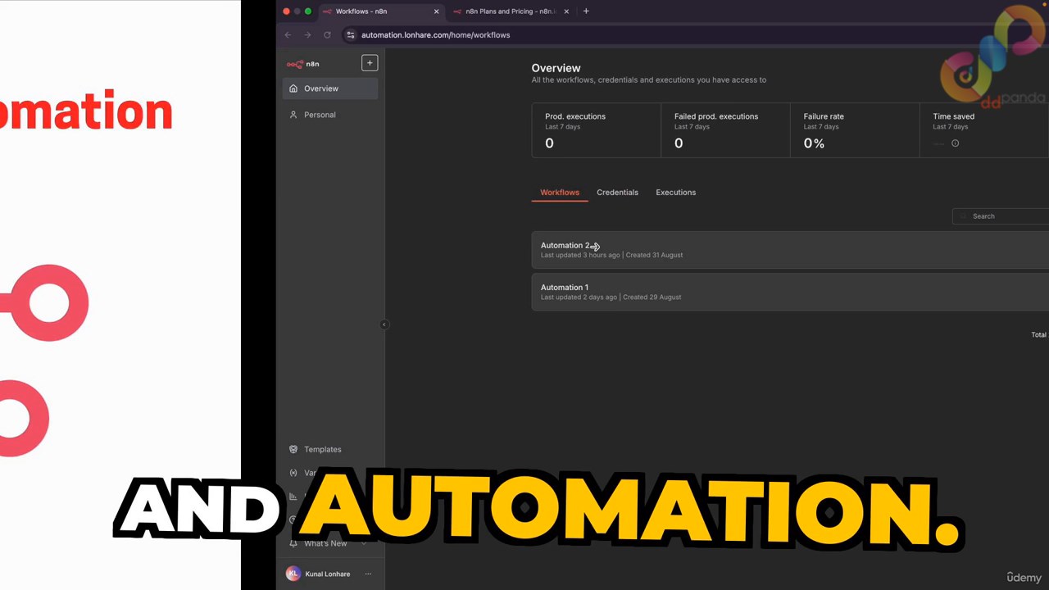Open the Automation 2 workflow
The height and width of the screenshot is (590, 1049).
tap(790, 250)
